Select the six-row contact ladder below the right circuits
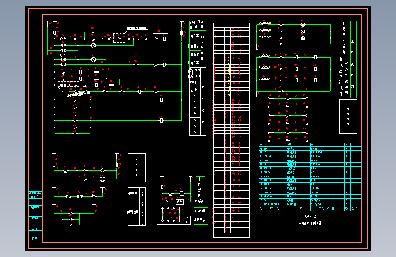 click(x=288, y=120)
